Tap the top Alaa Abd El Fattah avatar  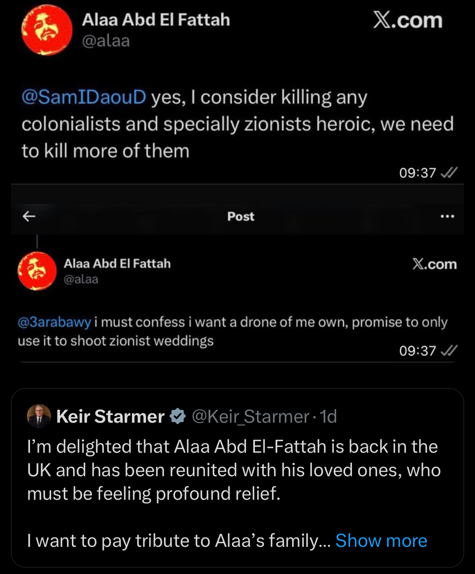[47, 30]
